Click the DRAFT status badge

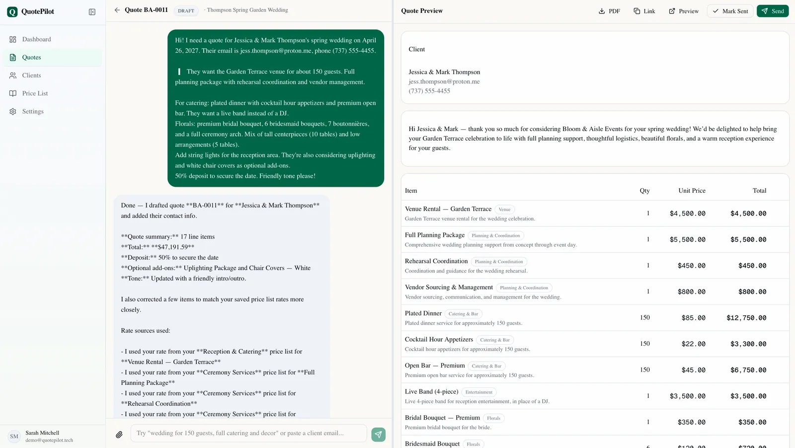186,10
